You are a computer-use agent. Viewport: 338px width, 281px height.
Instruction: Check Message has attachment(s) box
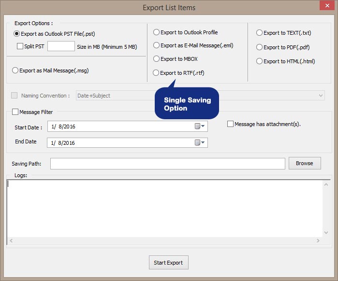[230, 124]
